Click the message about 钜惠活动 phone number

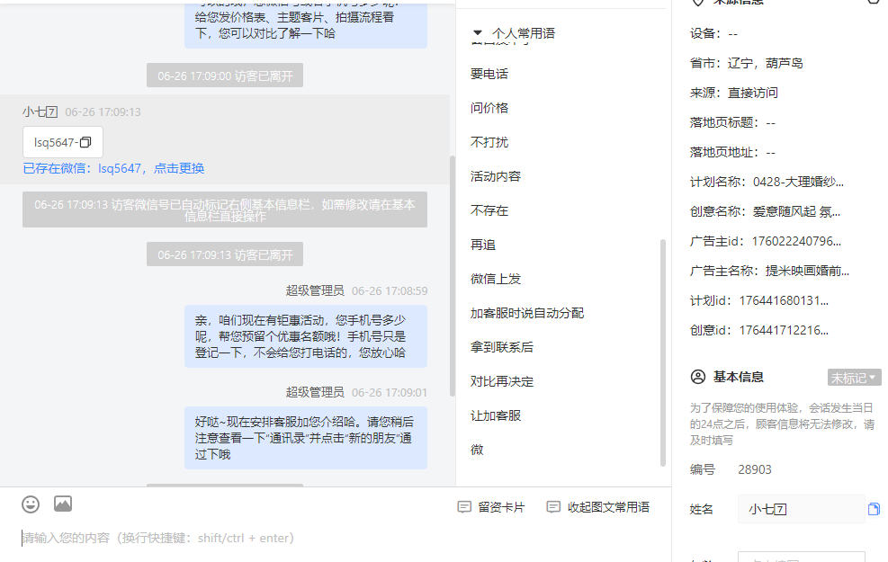pyautogui.click(x=306, y=336)
